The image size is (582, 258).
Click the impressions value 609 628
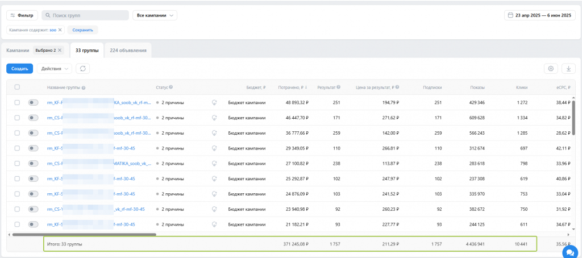click(x=476, y=118)
